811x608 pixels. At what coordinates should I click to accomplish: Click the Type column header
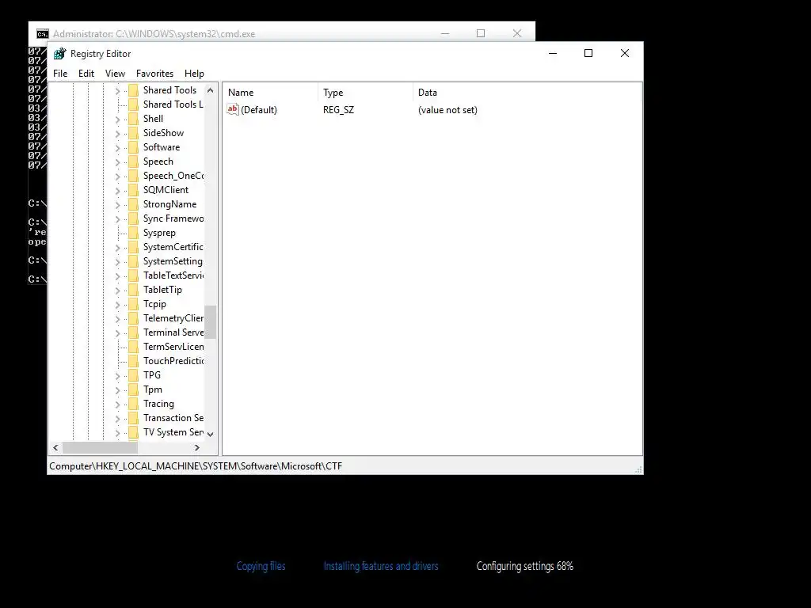tap(366, 93)
